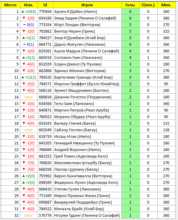Screen dimensions: 178x220
Task: Select player Геннадий Иващенко (Ту Пуизан)
Action: (84, 143)
